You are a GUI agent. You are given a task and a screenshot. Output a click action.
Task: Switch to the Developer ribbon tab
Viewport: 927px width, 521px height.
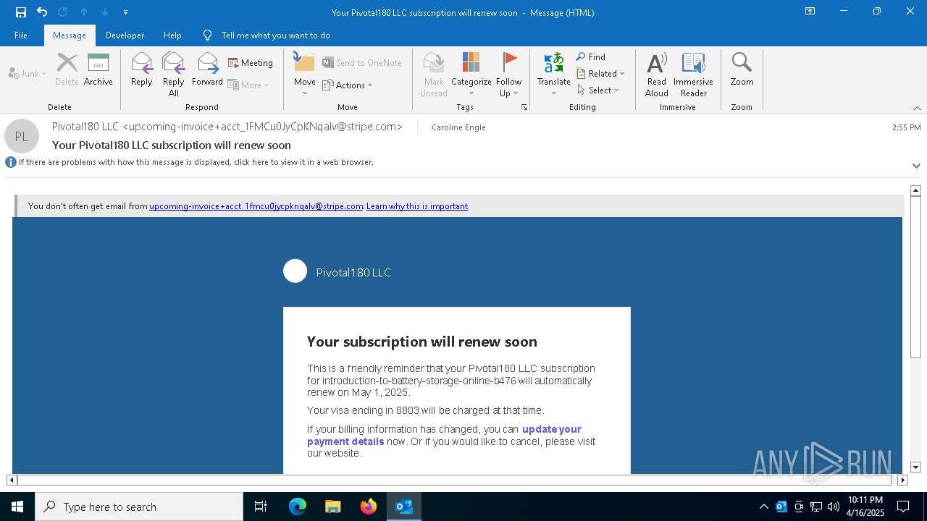coord(125,35)
